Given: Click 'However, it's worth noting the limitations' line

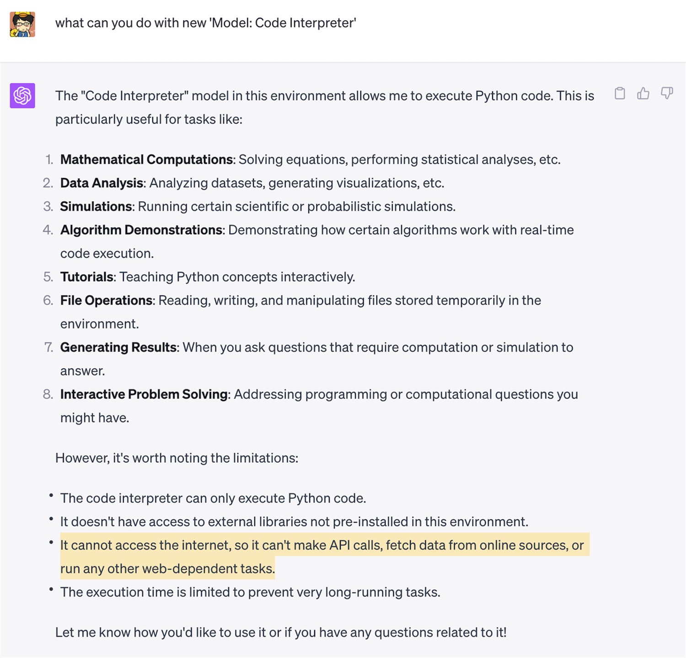Looking at the screenshot, I should [x=177, y=458].
